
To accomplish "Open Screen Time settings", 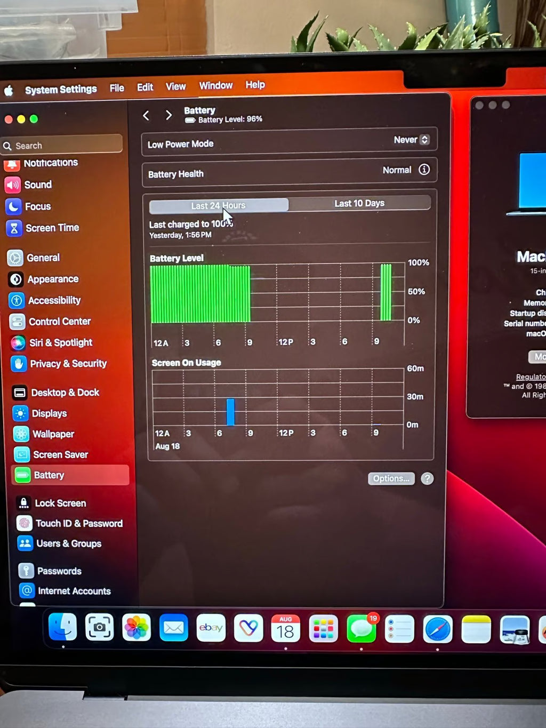I will coord(51,228).
